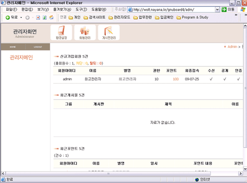Open the 환경설정 settings icon
This screenshot has width=247, height=183.
61,32
